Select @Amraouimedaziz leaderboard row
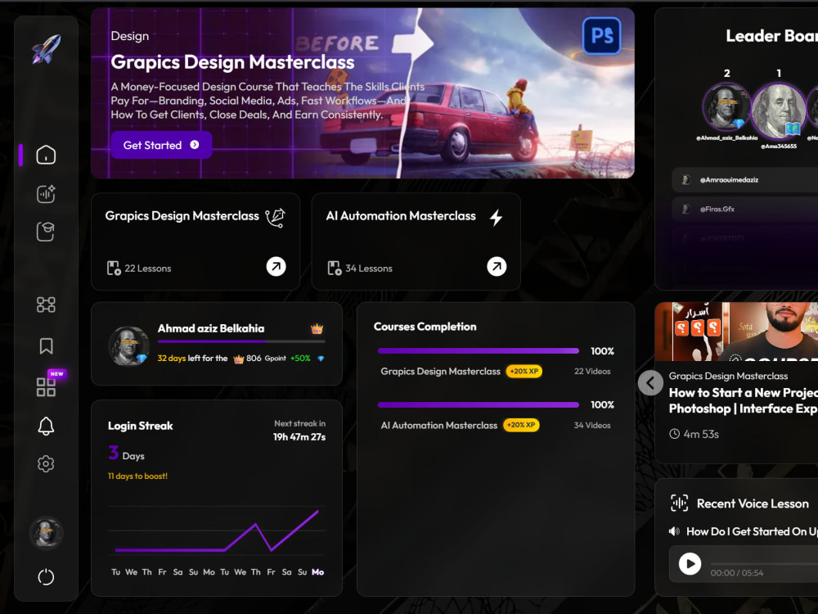 745,179
